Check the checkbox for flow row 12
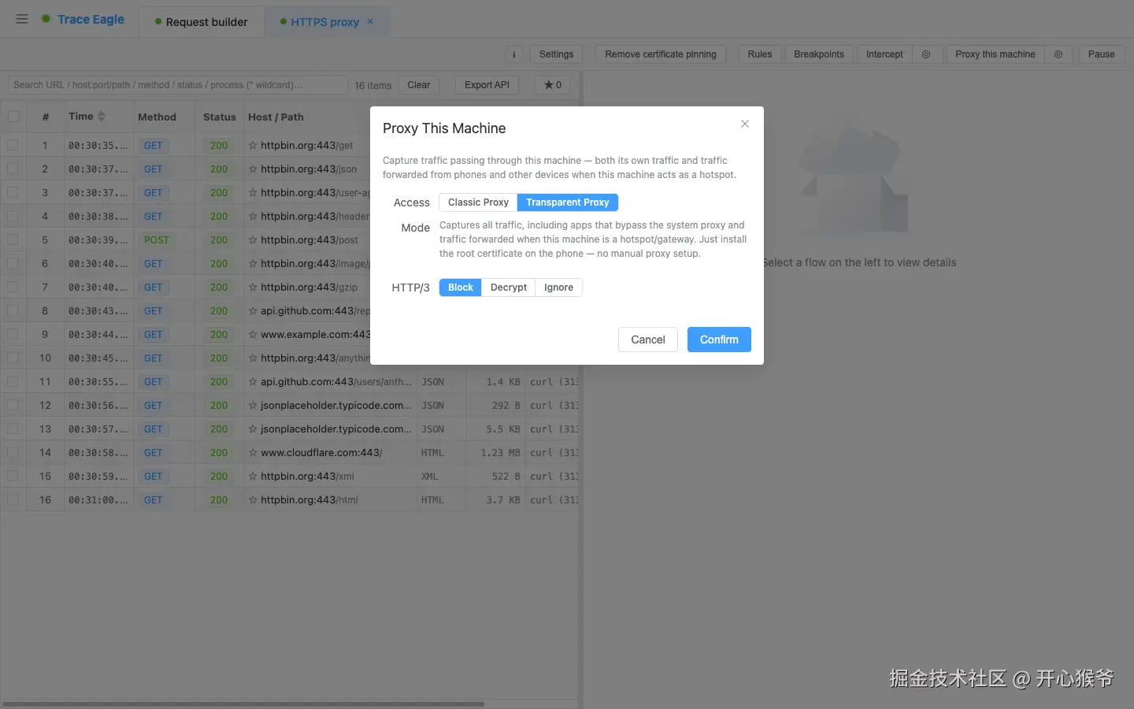This screenshot has width=1134, height=709. tap(13, 405)
